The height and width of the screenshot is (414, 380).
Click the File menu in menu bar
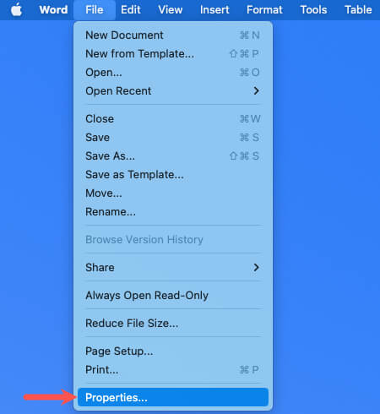pos(95,10)
